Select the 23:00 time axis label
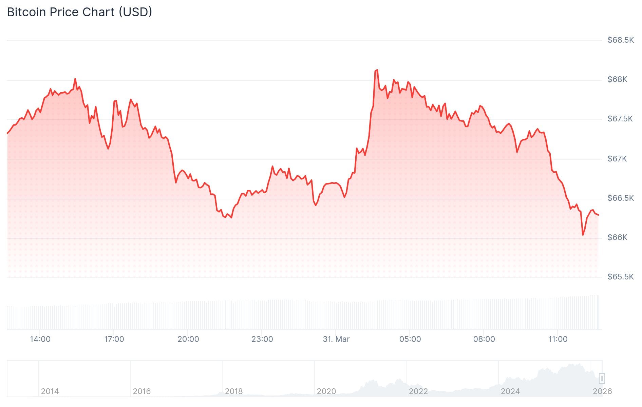Screen dimensions: 642x407 tap(262, 339)
